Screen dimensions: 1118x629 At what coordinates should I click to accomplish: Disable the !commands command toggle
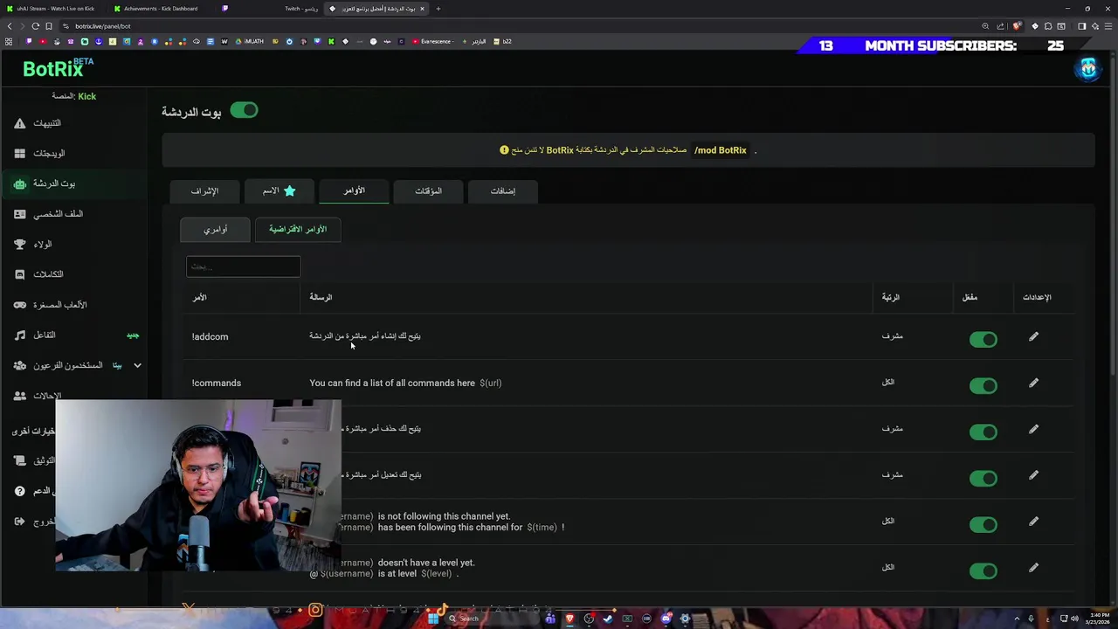click(983, 386)
